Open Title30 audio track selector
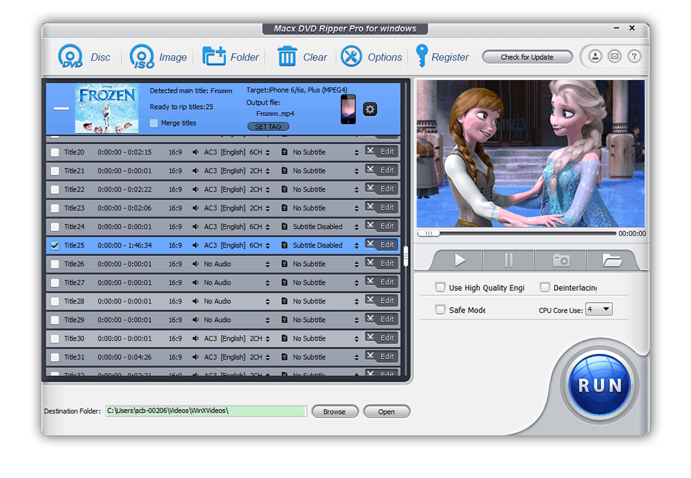Image resolution: width=691 pixels, height=478 pixels. [267, 339]
